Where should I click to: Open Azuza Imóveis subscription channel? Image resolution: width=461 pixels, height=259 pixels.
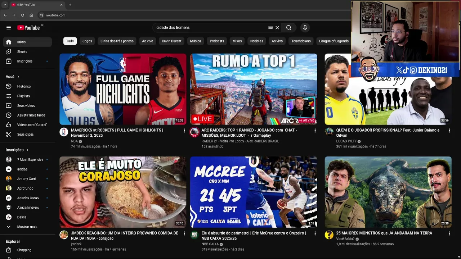coord(27,208)
